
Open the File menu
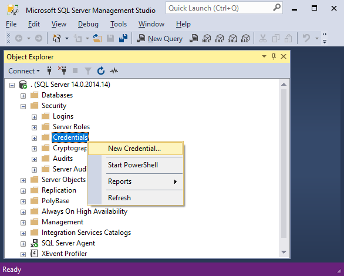click(x=11, y=24)
